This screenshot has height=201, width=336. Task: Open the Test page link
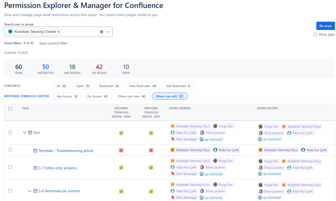click(x=36, y=133)
